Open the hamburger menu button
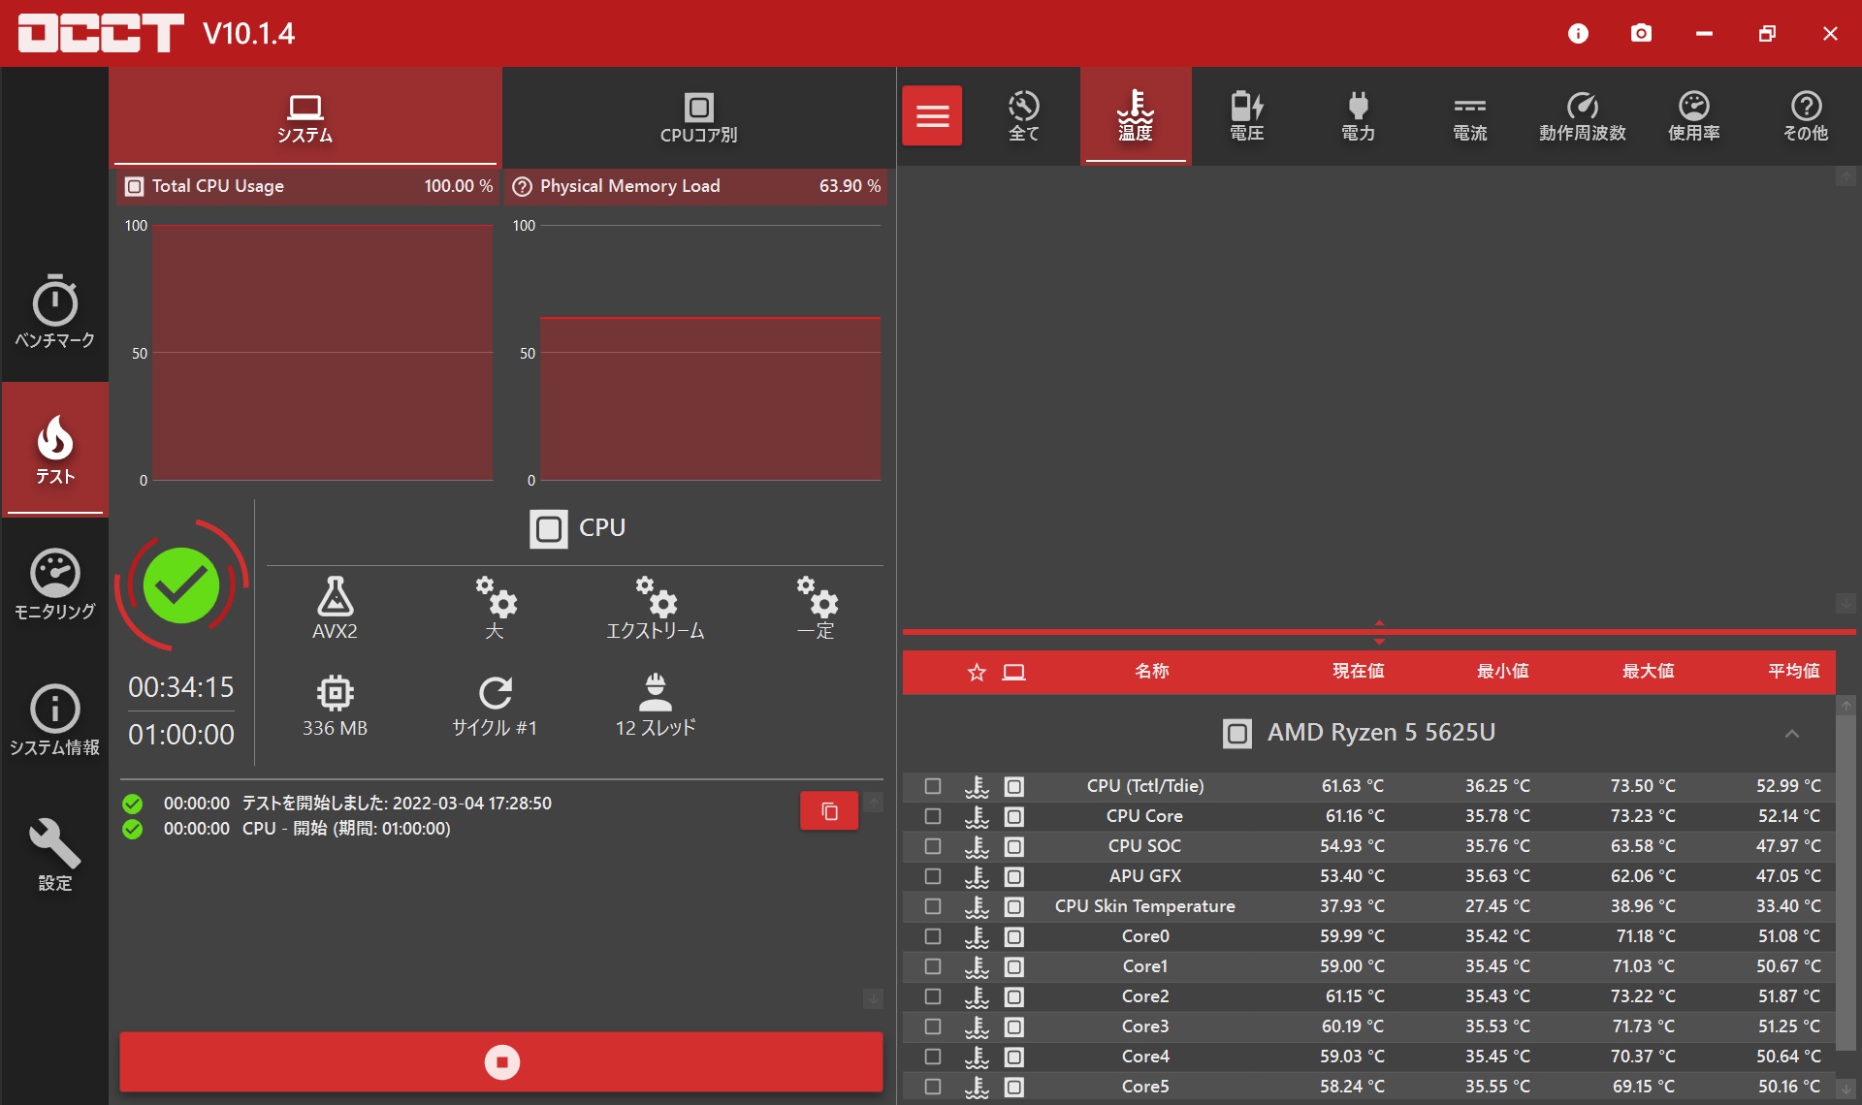 pyautogui.click(x=932, y=116)
